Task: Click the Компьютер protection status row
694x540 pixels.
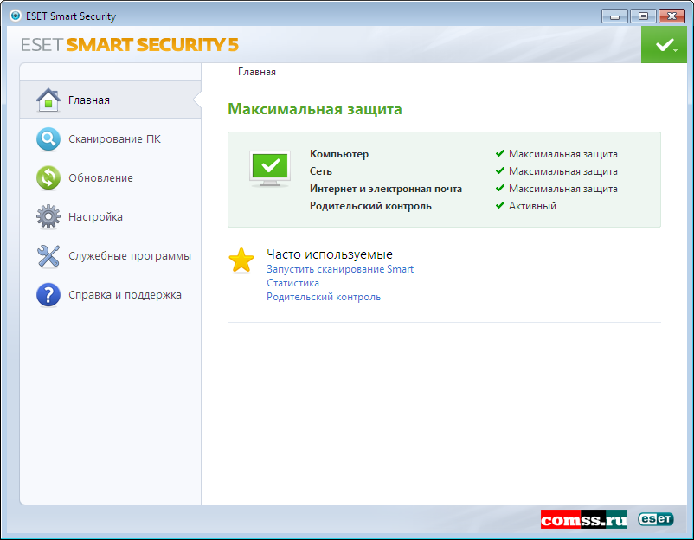Action: (339, 154)
